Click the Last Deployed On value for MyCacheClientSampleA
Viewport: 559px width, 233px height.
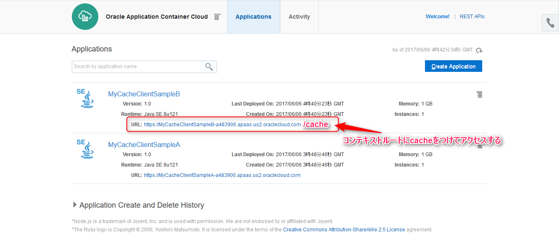pyautogui.click(x=310, y=155)
